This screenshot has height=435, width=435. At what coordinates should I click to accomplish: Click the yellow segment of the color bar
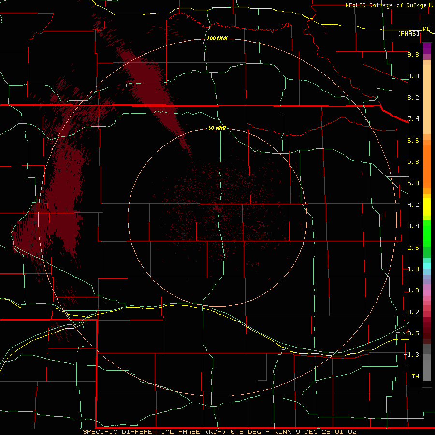tap(427, 207)
